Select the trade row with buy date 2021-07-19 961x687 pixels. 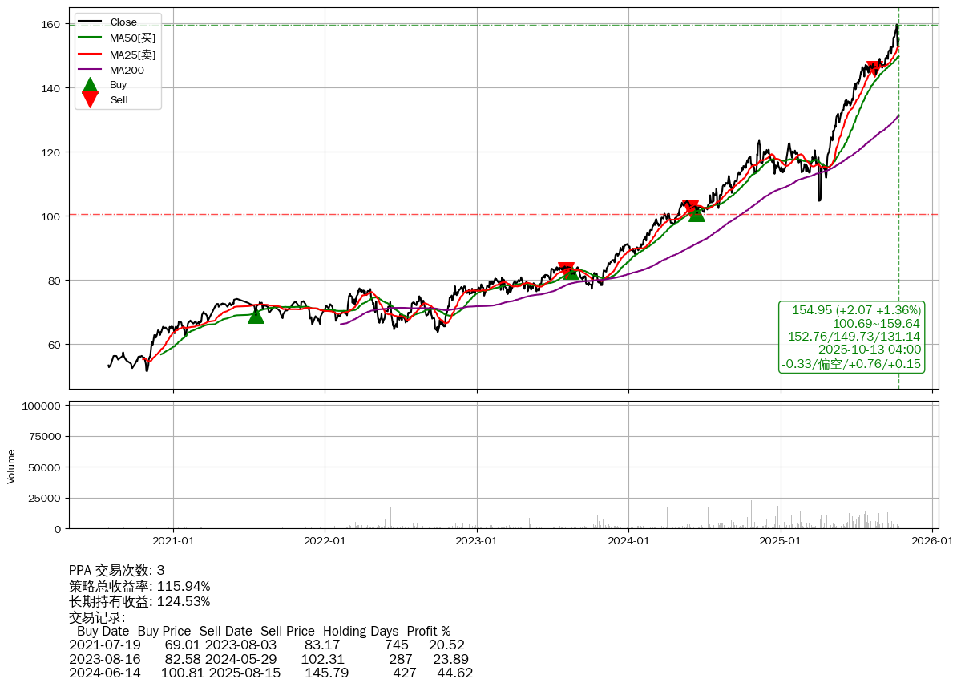(267, 645)
